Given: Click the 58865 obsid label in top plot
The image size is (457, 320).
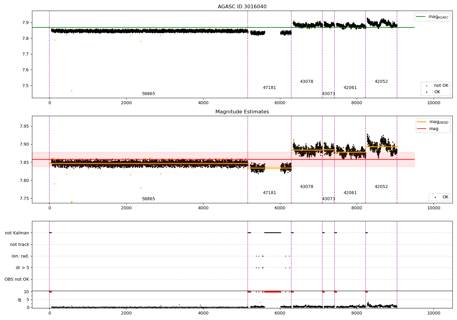Looking at the screenshot, I should pos(148,94).
